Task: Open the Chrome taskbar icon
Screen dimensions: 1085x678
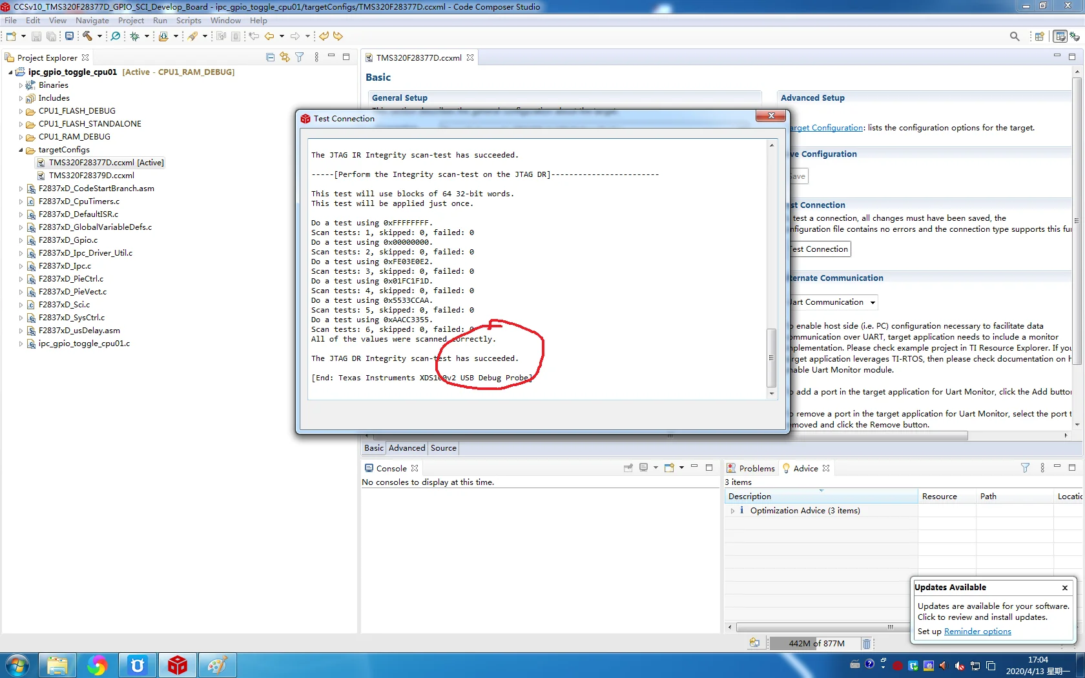Action: tap(97, 665)
